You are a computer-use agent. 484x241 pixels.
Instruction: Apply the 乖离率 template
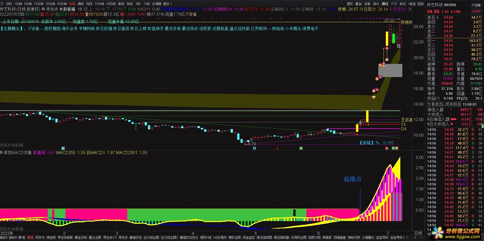pyautogui.click(x=327, y=237)
